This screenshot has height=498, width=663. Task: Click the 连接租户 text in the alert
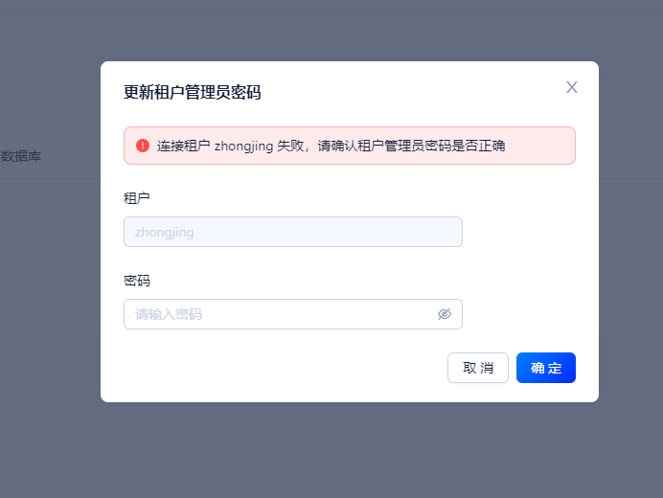(184, 146)
